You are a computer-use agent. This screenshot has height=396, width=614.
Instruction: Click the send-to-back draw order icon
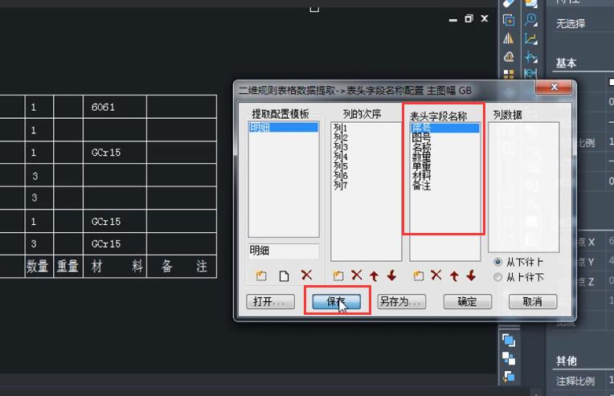509,376
